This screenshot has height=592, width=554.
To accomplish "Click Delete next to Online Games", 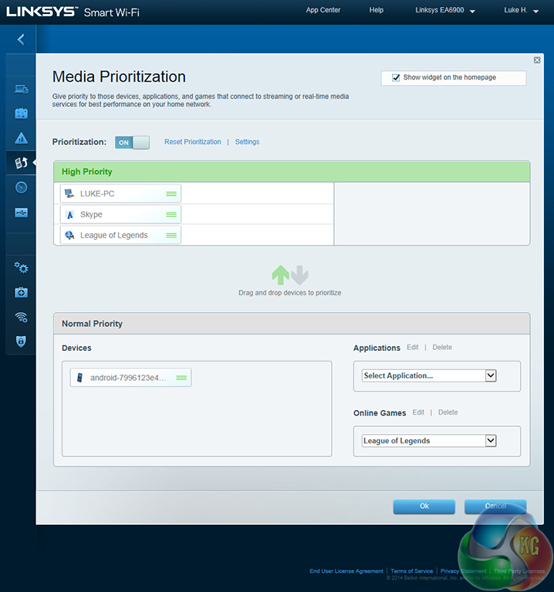I will [x=448, y=412].
